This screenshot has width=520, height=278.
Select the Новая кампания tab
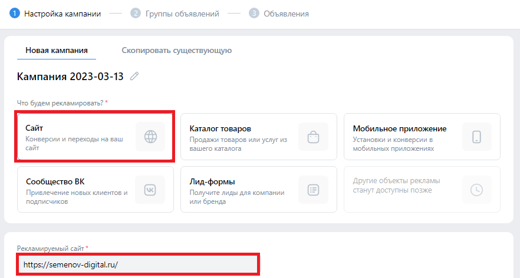click(x=57, y=51)
